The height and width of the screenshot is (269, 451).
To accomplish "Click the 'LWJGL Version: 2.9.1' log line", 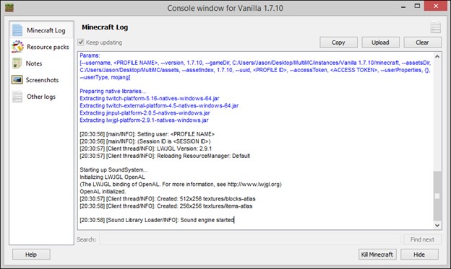I will [x=146, y=149].
